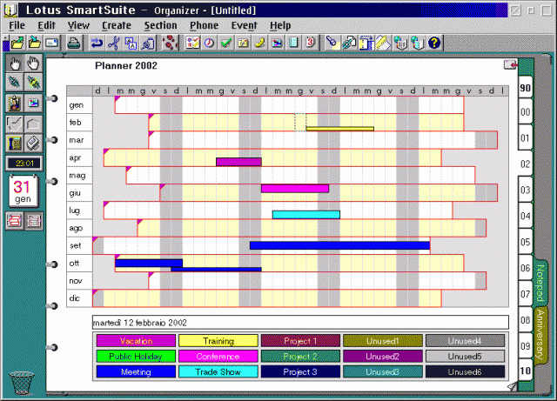Click the send mail envelope toolbar icon
This screenshot has width=557, height=401.
[x=52, y=43]
